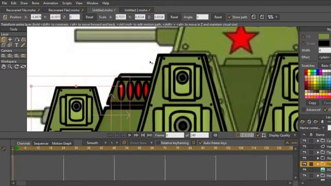Open the dropdown arrow after the 3D options icon
331x186 pixels.
click(x=276, y=17)
